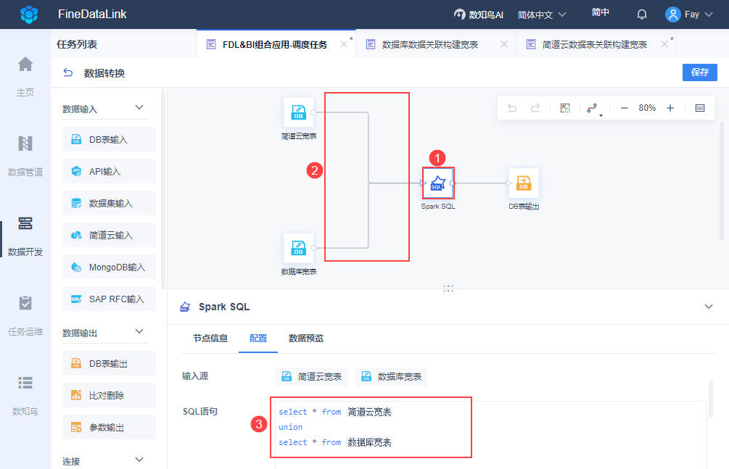Image resolution: width=729 pixels, height=469 pixels.
Task: Click the 80% zoom level value
Action: 647,108
